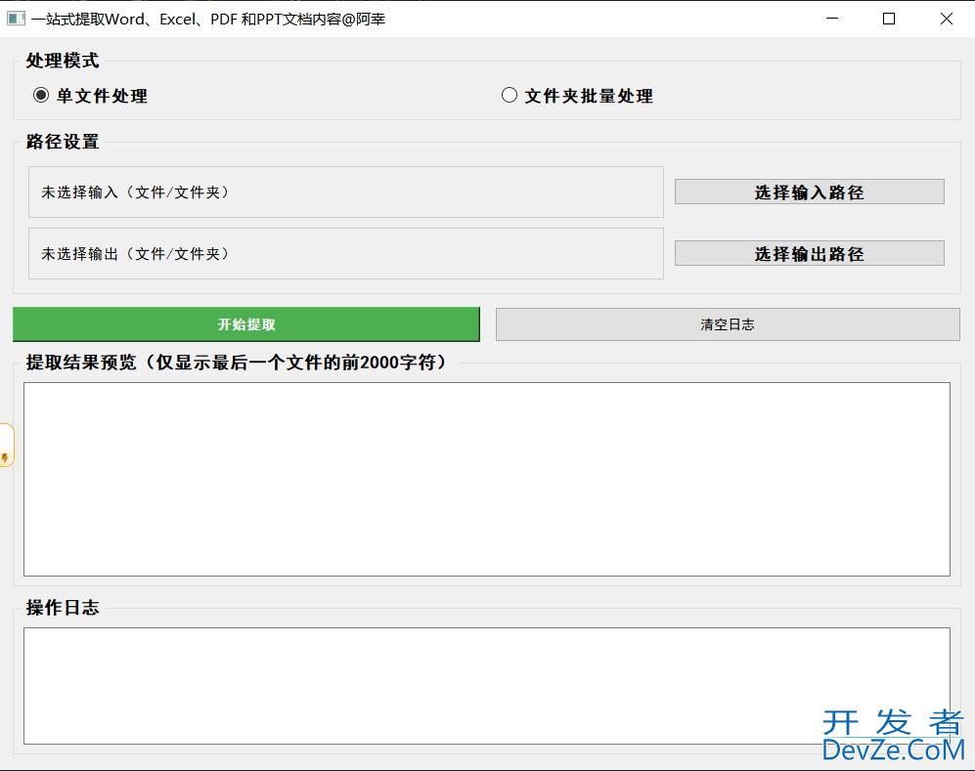Click the yellow lightning widget on left edge

pyautogui.click(x=6, y=446)
